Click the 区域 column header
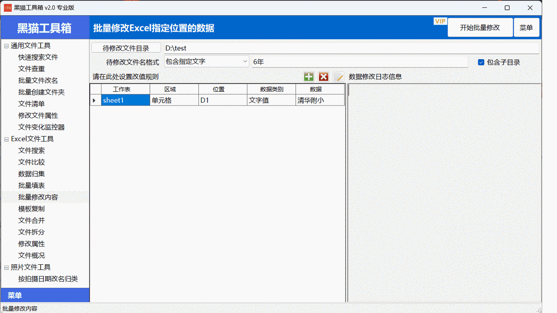Image resolution: width=557 pixels, height=313 pixels. click(x=174, y=89)
